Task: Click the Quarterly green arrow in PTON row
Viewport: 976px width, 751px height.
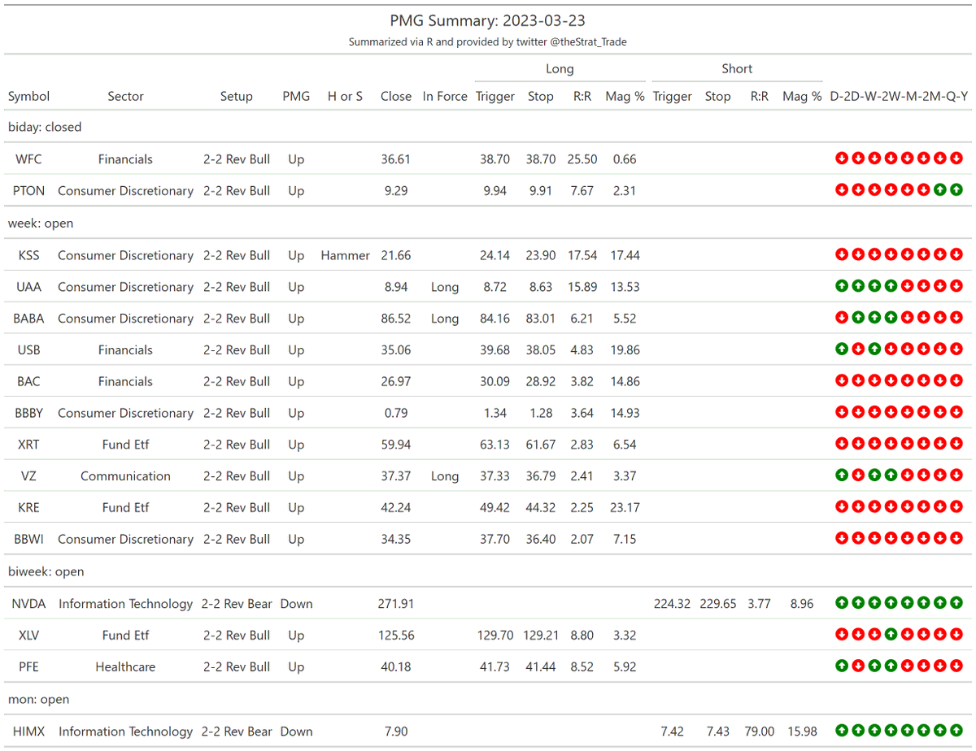Action: coord(940,190)
